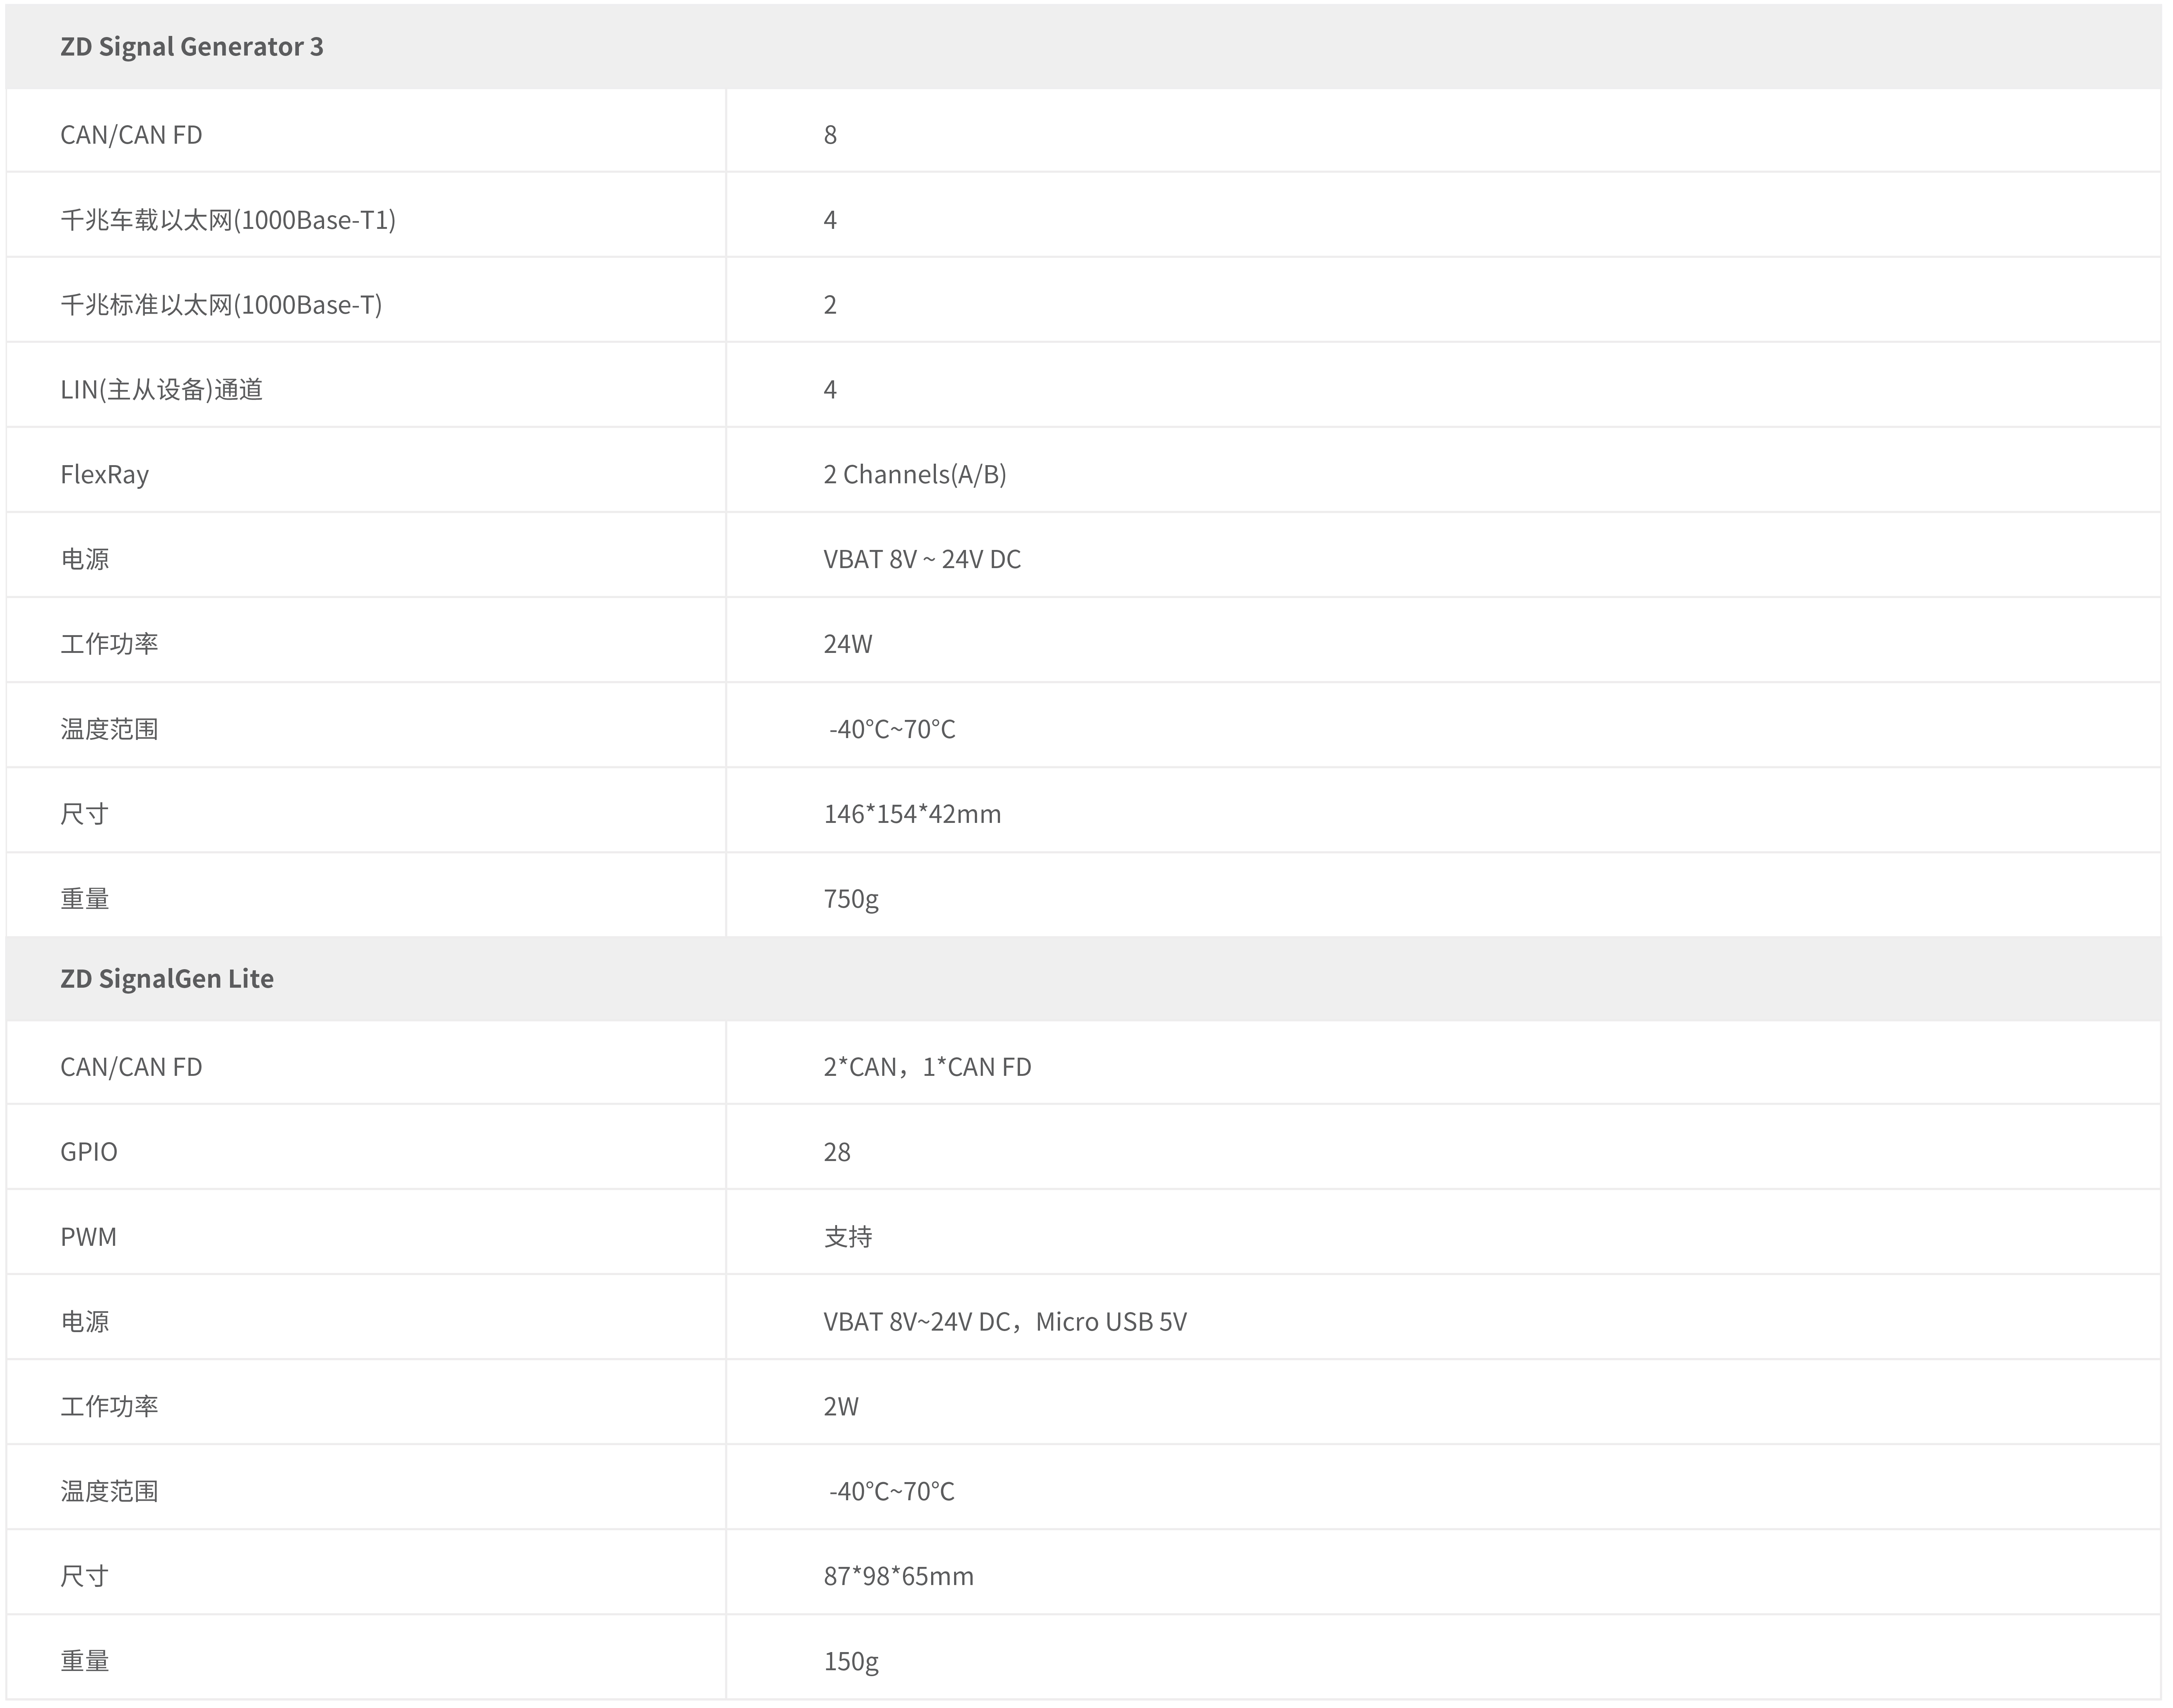Select the ZD SignalGen Lite header

(167, 979)
